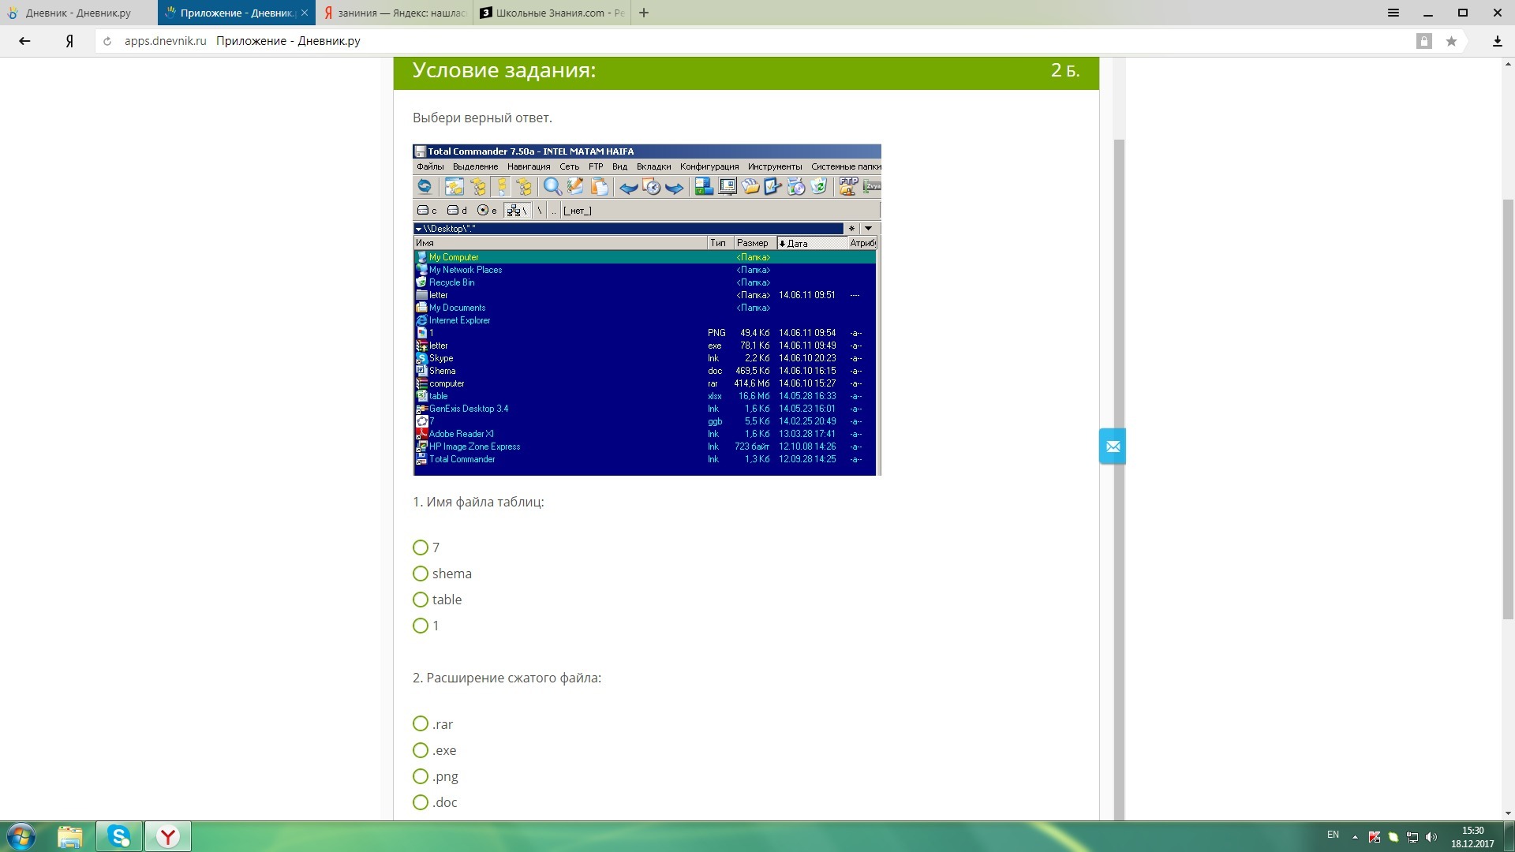The image size is (1515, 852).
Task: Select the "table" radio option
Action: tap(421, 600)
